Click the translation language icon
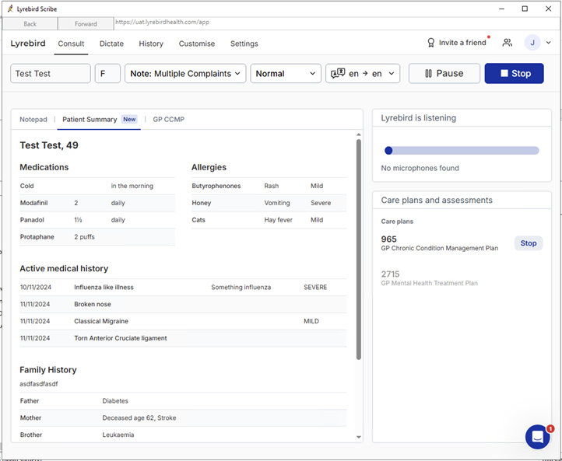The width and height of the screenshot is (562, 461). coord(338,73)
